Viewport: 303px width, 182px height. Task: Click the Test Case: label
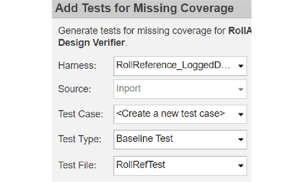point(80,114)
